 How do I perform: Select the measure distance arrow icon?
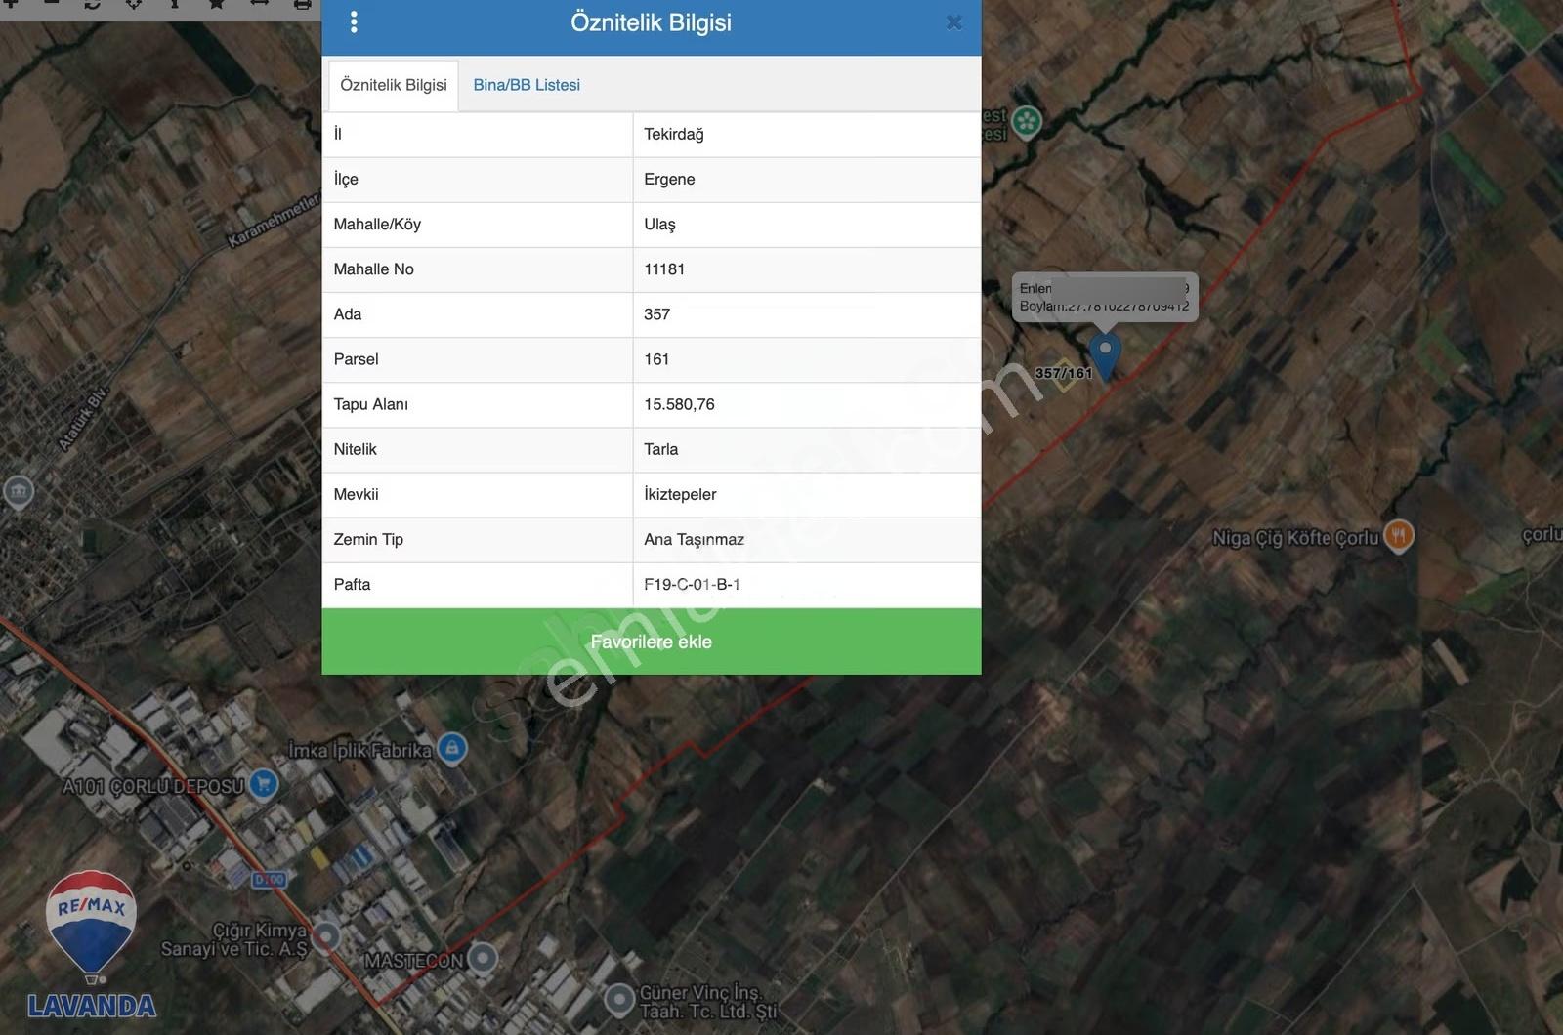point(260,5)
